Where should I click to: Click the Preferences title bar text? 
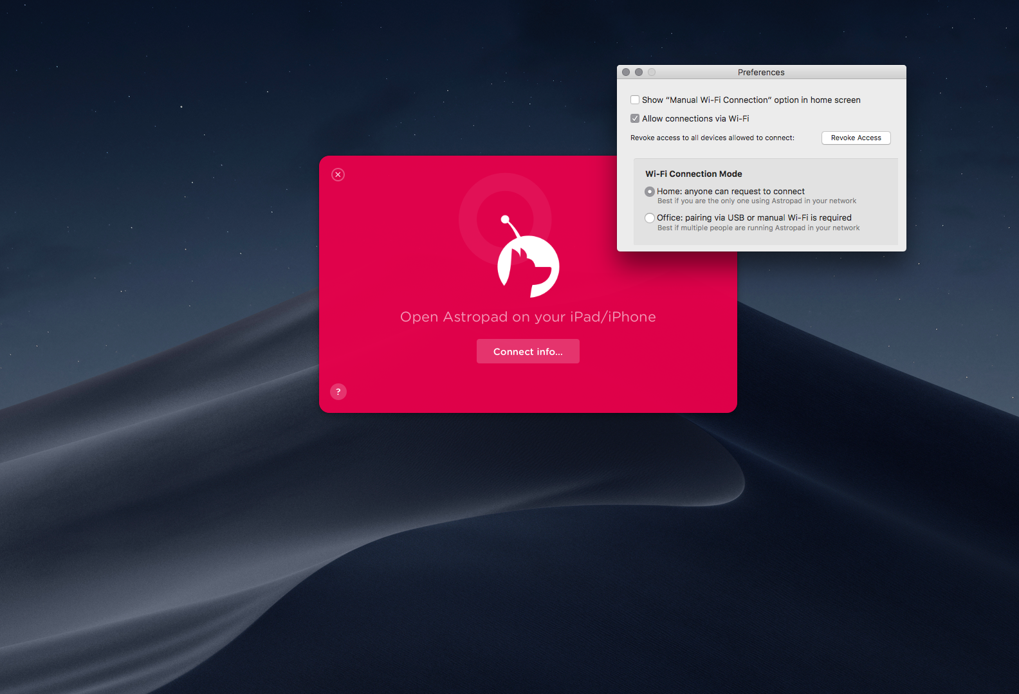pyautogui.click(x=761, y=72)
